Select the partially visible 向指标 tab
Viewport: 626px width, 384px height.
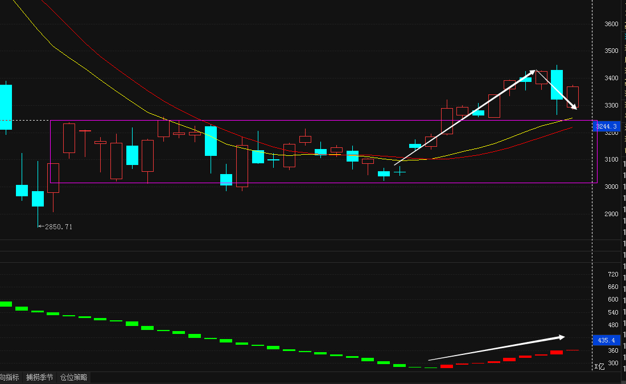tap(10, 377)
